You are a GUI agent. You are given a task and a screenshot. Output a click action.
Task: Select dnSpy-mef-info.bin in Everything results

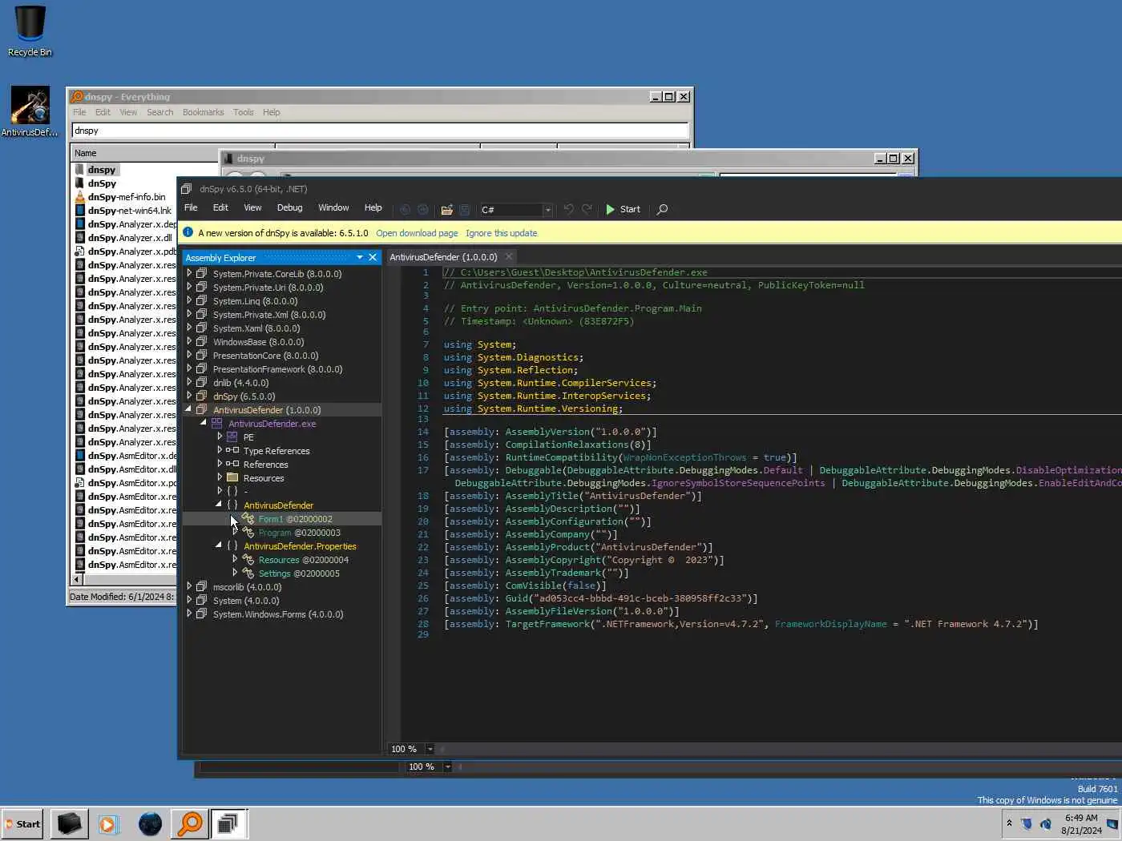pyautogui.click(x=127, y=197)
